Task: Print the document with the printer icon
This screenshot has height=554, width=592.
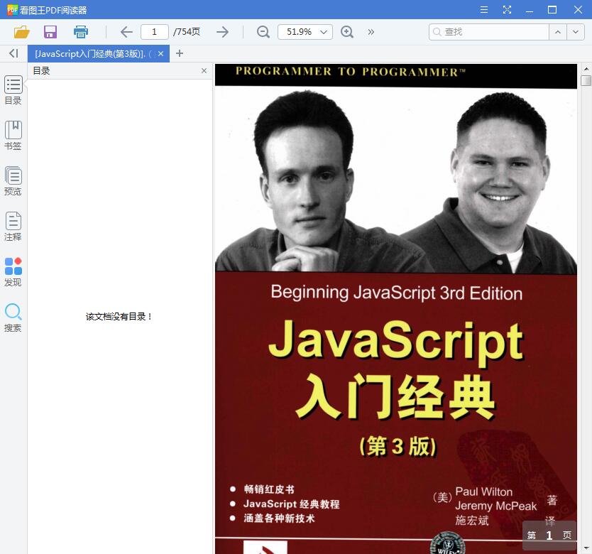Action: pyautogui.click(x=81, y=32)
